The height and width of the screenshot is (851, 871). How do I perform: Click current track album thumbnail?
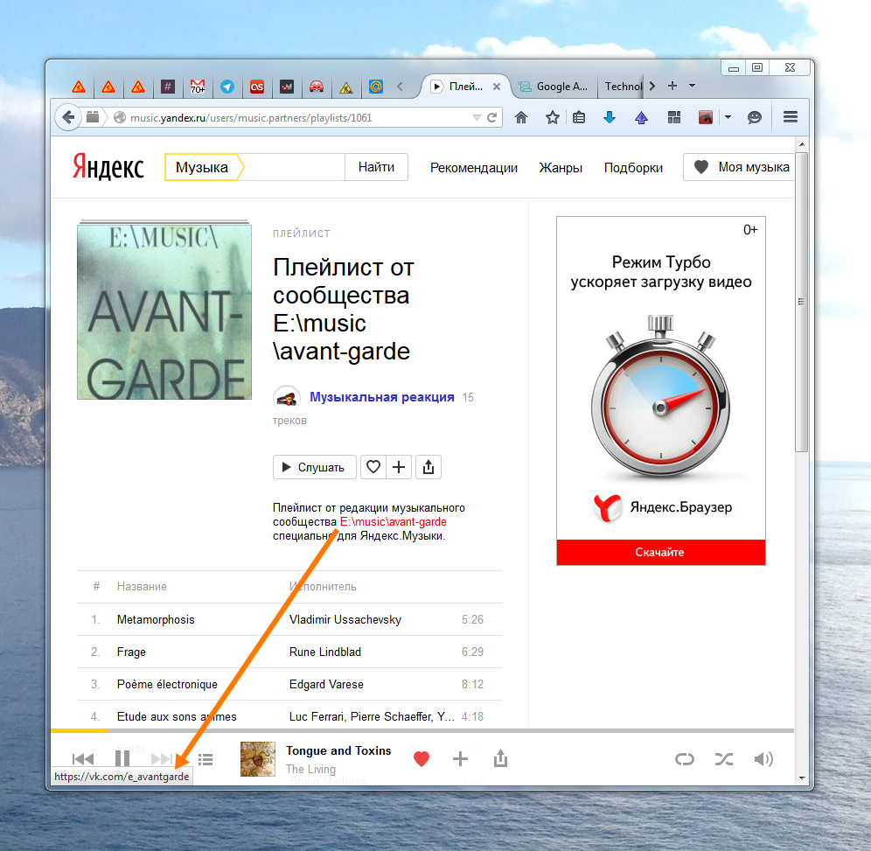tap(258, 759)
